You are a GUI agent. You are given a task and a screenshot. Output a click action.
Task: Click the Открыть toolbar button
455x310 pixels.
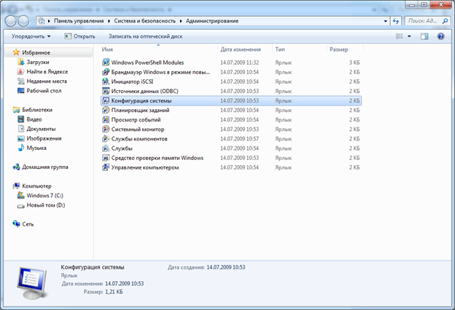79,36
